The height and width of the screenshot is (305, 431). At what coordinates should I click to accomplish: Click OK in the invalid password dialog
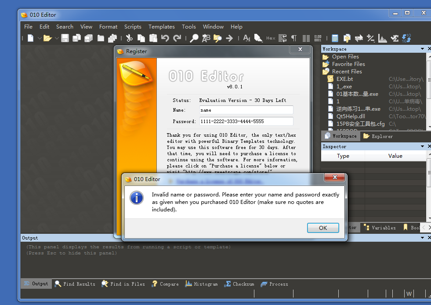323,228
